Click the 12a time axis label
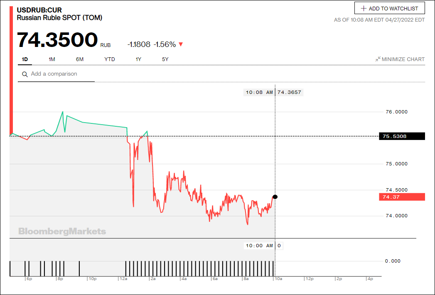The height and width of the screenshot is (295, 435). coord(123,279)
